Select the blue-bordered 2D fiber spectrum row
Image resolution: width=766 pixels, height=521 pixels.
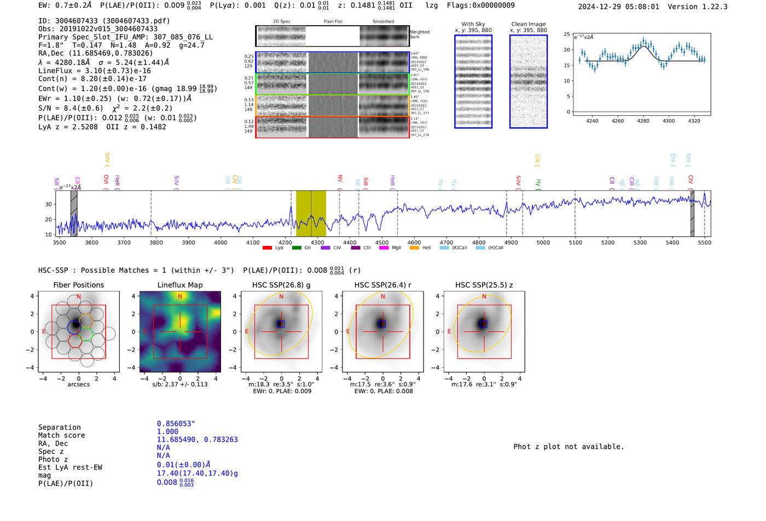coord(332,62)
